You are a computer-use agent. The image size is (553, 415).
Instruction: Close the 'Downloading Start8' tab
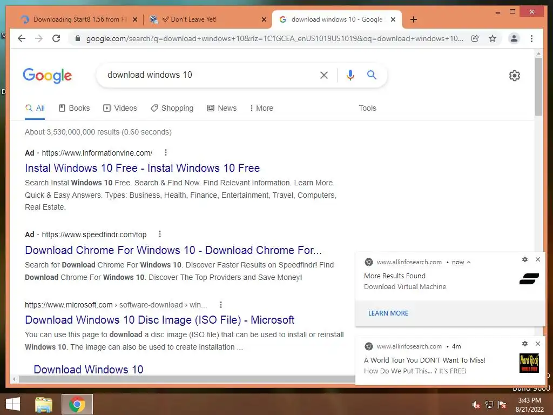[x=134, y=19]
